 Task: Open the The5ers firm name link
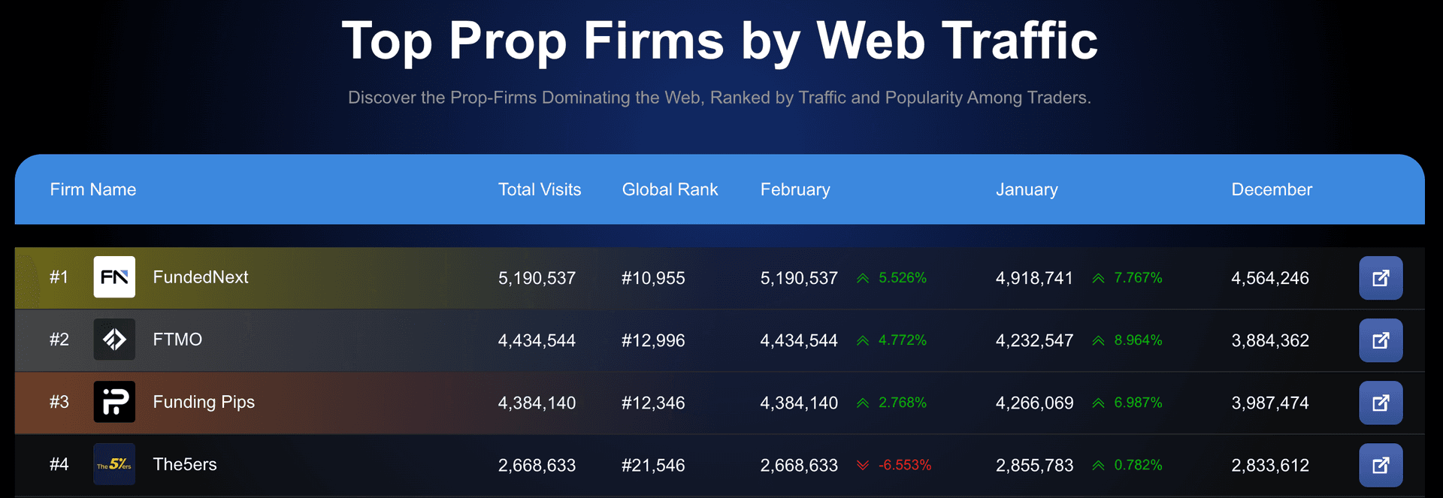[x=185, y=464]
